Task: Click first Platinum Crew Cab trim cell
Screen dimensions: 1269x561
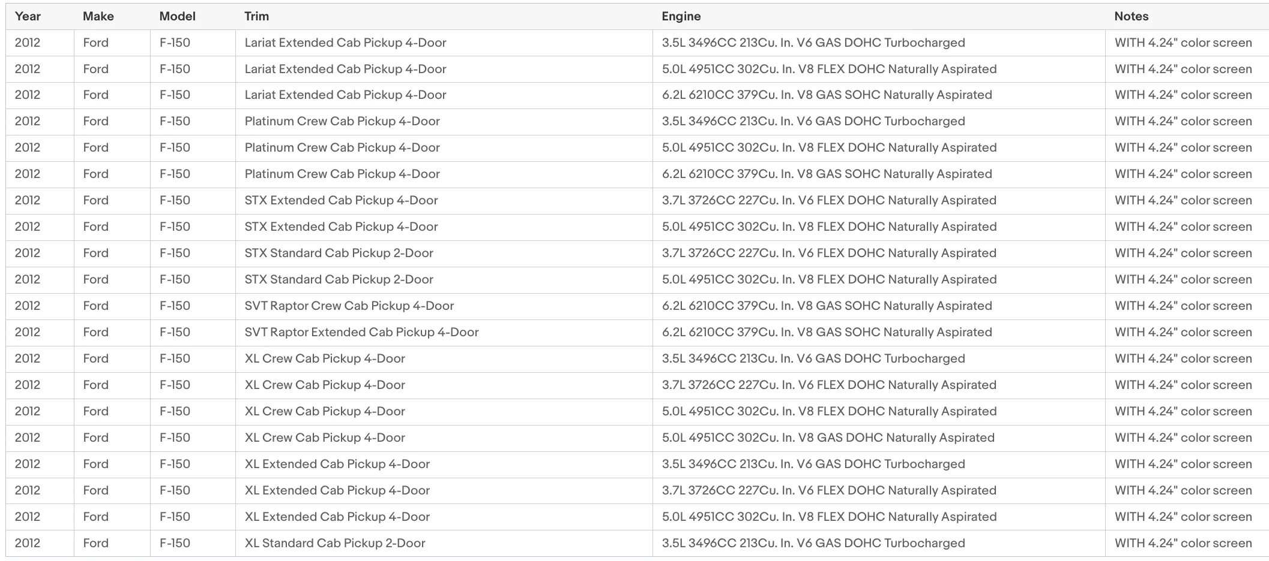Action: click(x=444, y=122)
